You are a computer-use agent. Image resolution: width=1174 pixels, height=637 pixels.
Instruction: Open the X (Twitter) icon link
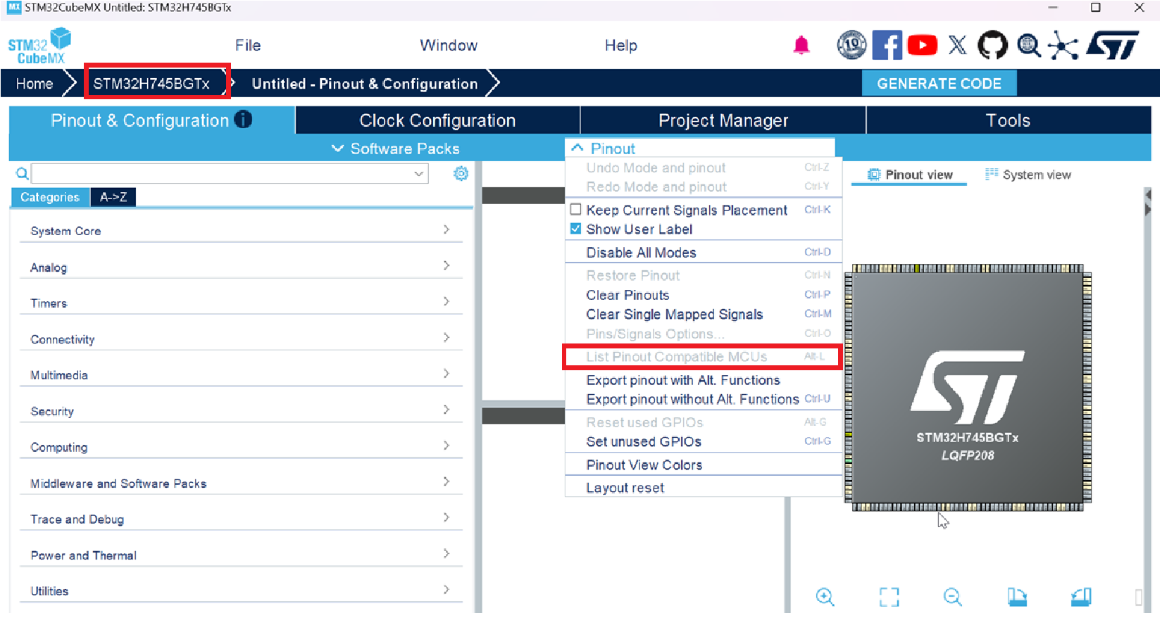(x=958, y=45)
